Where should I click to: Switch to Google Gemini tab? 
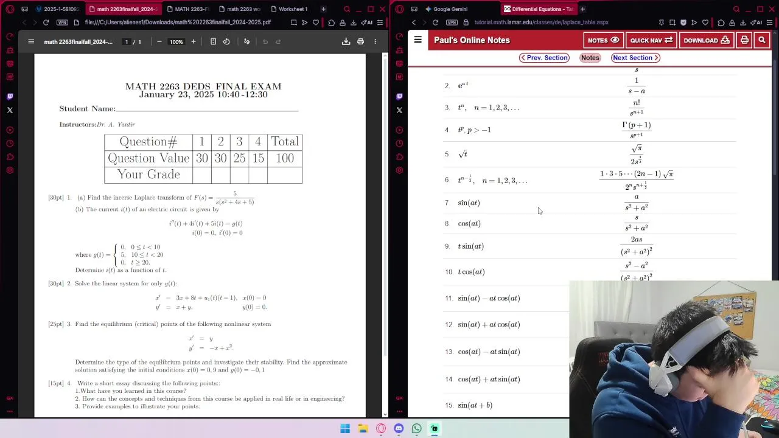446,9
